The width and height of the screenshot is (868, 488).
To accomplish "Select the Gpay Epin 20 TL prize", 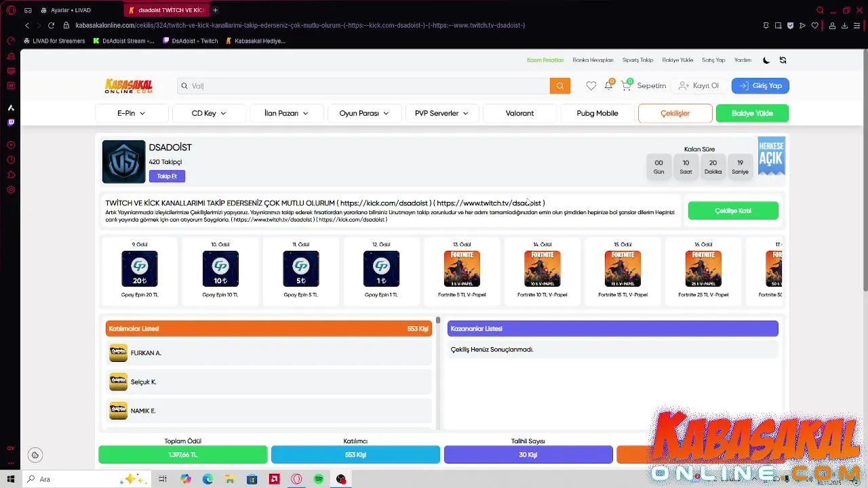I will [x=140, y=270].
